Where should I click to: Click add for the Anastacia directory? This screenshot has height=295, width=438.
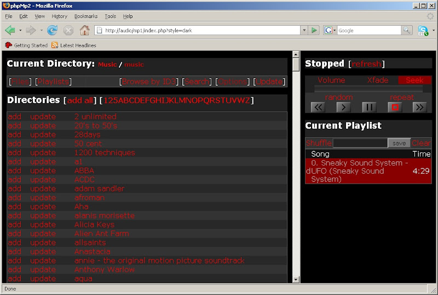pyautogui.click(x=15, y=251)
